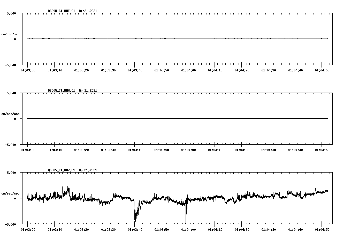Click the 01:03:00 time label under the HNE plot

28,70
